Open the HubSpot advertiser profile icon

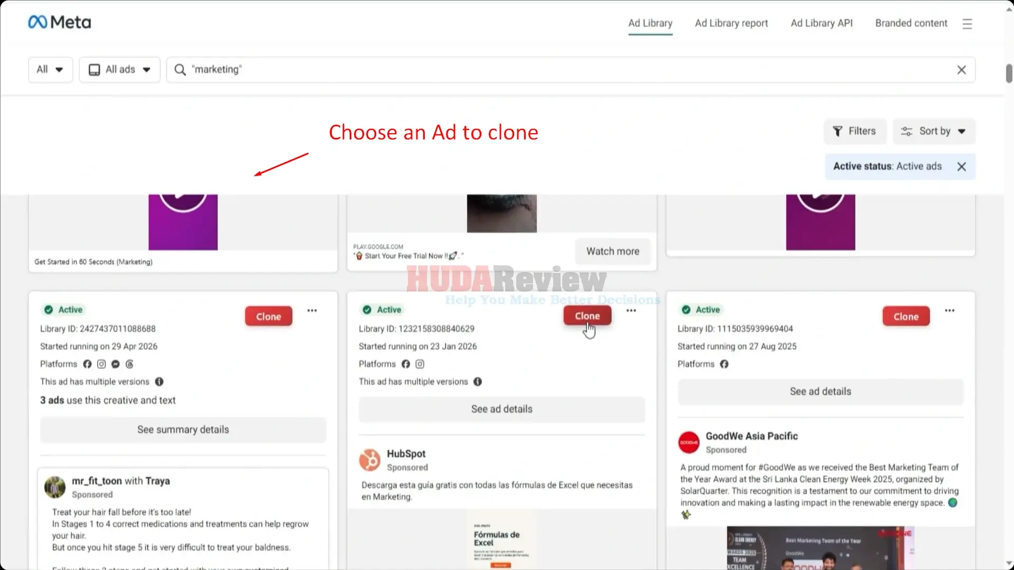370,460
